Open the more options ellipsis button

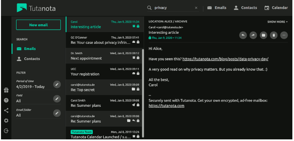click(x=284, y=35)
